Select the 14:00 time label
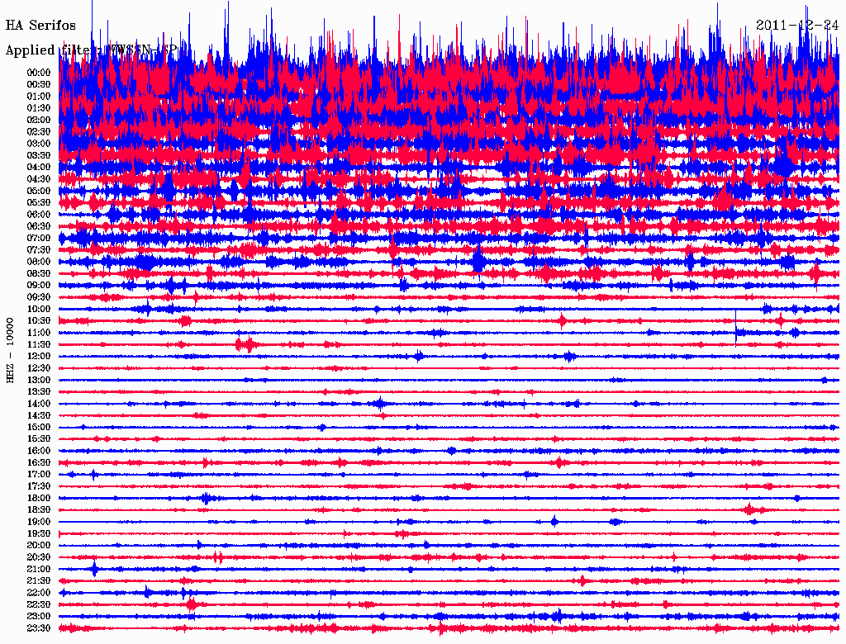 pos(39,404)
